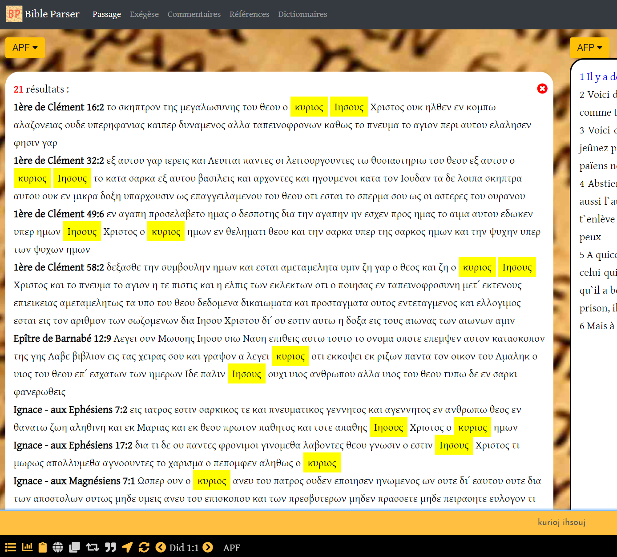Expand the APF version dropdown
617x557 pixels.
pos(25,48)
